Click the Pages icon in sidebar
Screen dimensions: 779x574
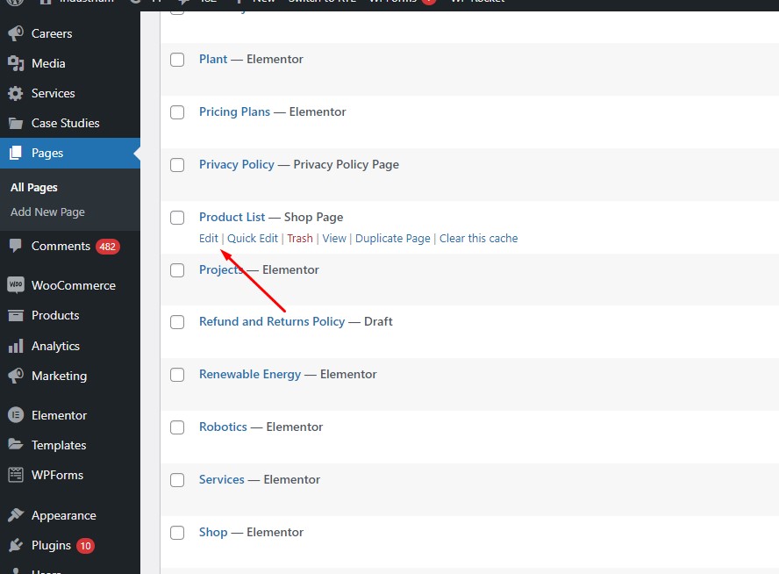pyautogui.click(x=16, y=153)
